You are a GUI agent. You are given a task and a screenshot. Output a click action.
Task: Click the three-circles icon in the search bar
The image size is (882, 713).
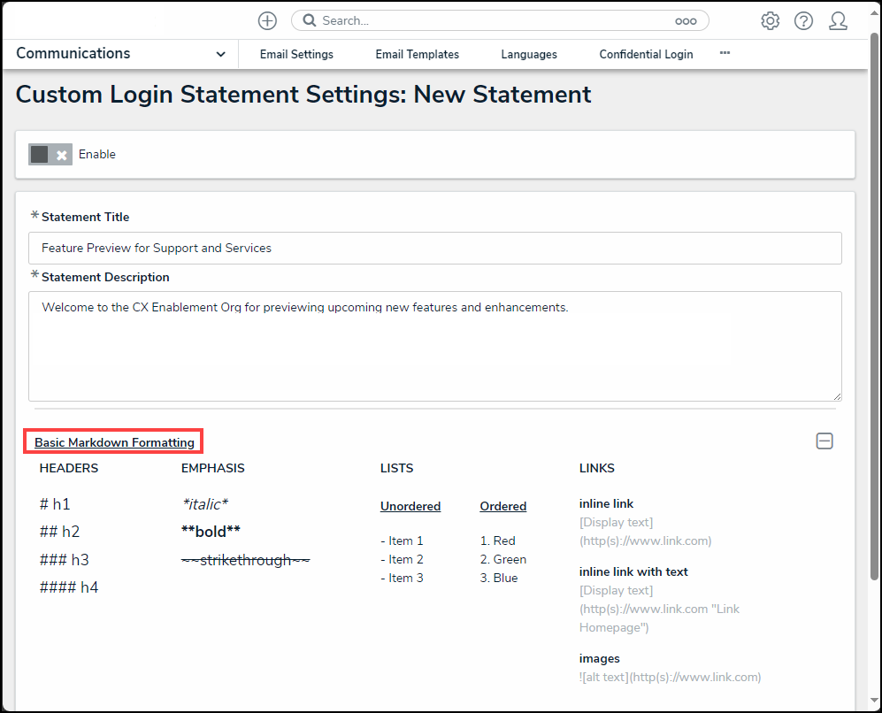click(686, 21)
